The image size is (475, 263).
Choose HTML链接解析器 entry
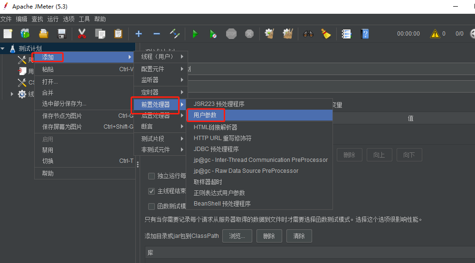tap(260, 127)
